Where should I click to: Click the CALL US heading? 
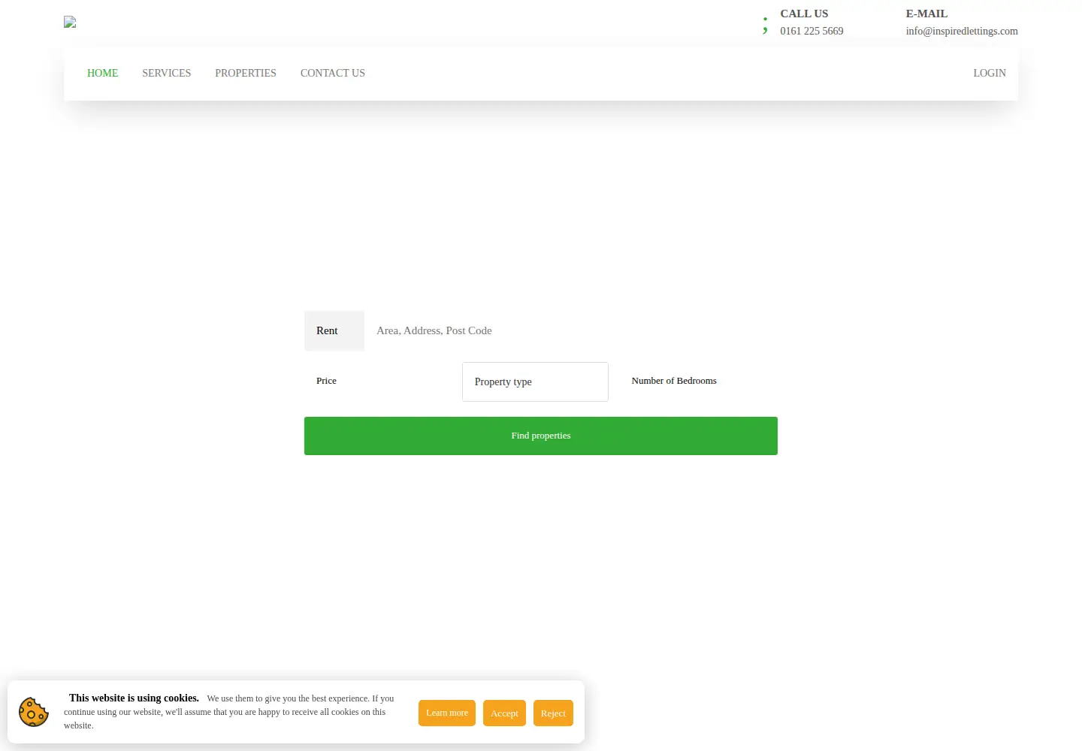click(804, 14)
